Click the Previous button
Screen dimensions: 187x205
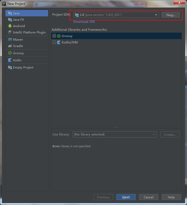click(103, 197)
